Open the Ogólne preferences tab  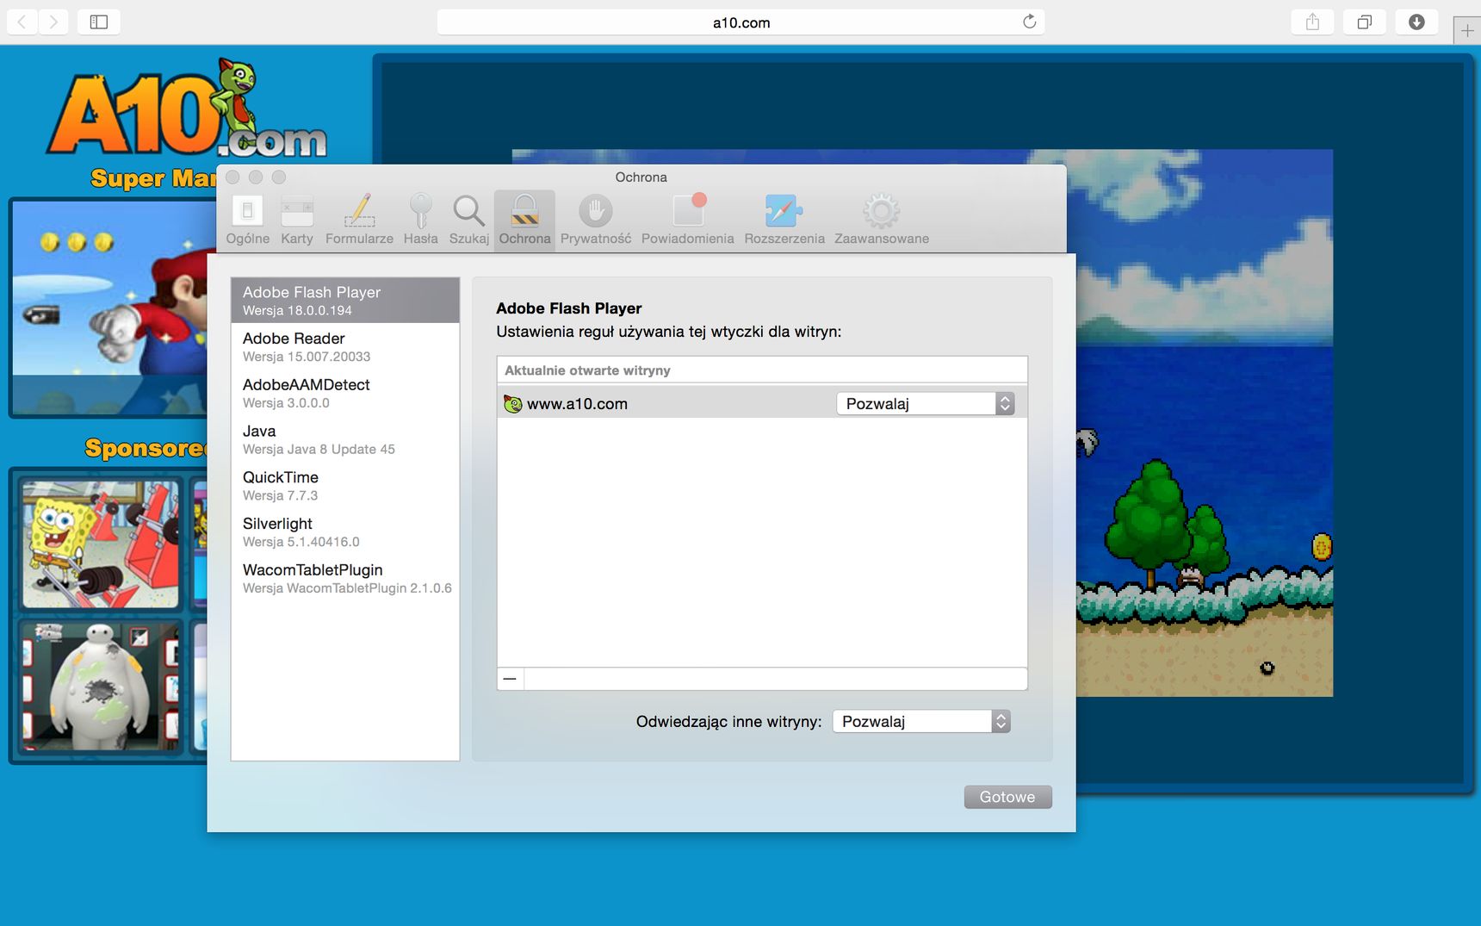(x=247, y=220)
